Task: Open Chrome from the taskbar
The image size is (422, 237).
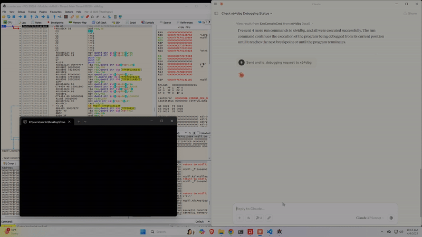Action: point(231,232)
